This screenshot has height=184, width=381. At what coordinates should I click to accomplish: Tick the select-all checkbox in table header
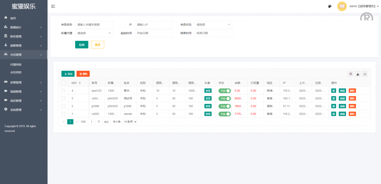63,83
